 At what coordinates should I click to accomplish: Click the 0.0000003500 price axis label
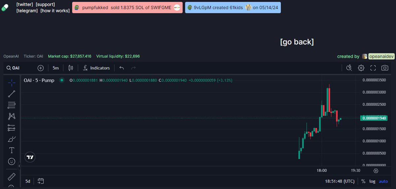coord(374,80)
